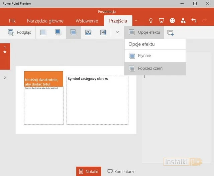Click the lightbulb Tell Me icon
Image resolution: width=214 pixels, height=176 pixels.
pos(150,21)
